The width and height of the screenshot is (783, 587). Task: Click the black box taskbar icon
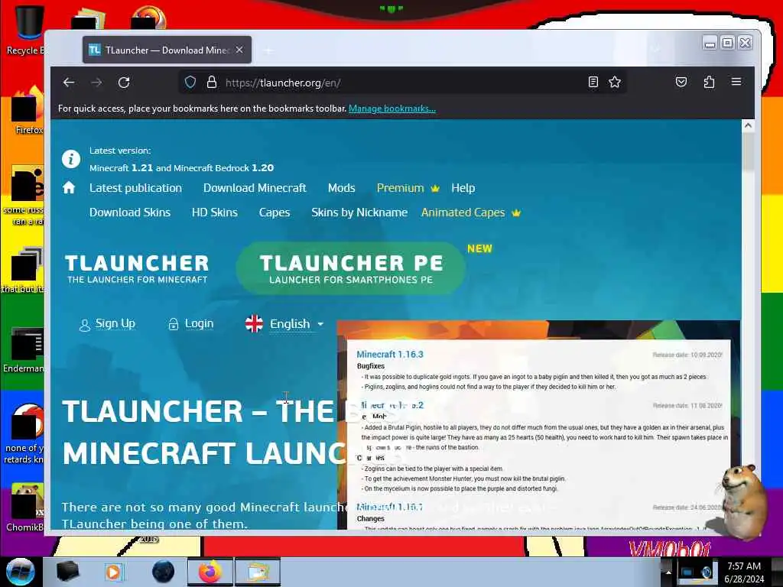pos(67,572)
